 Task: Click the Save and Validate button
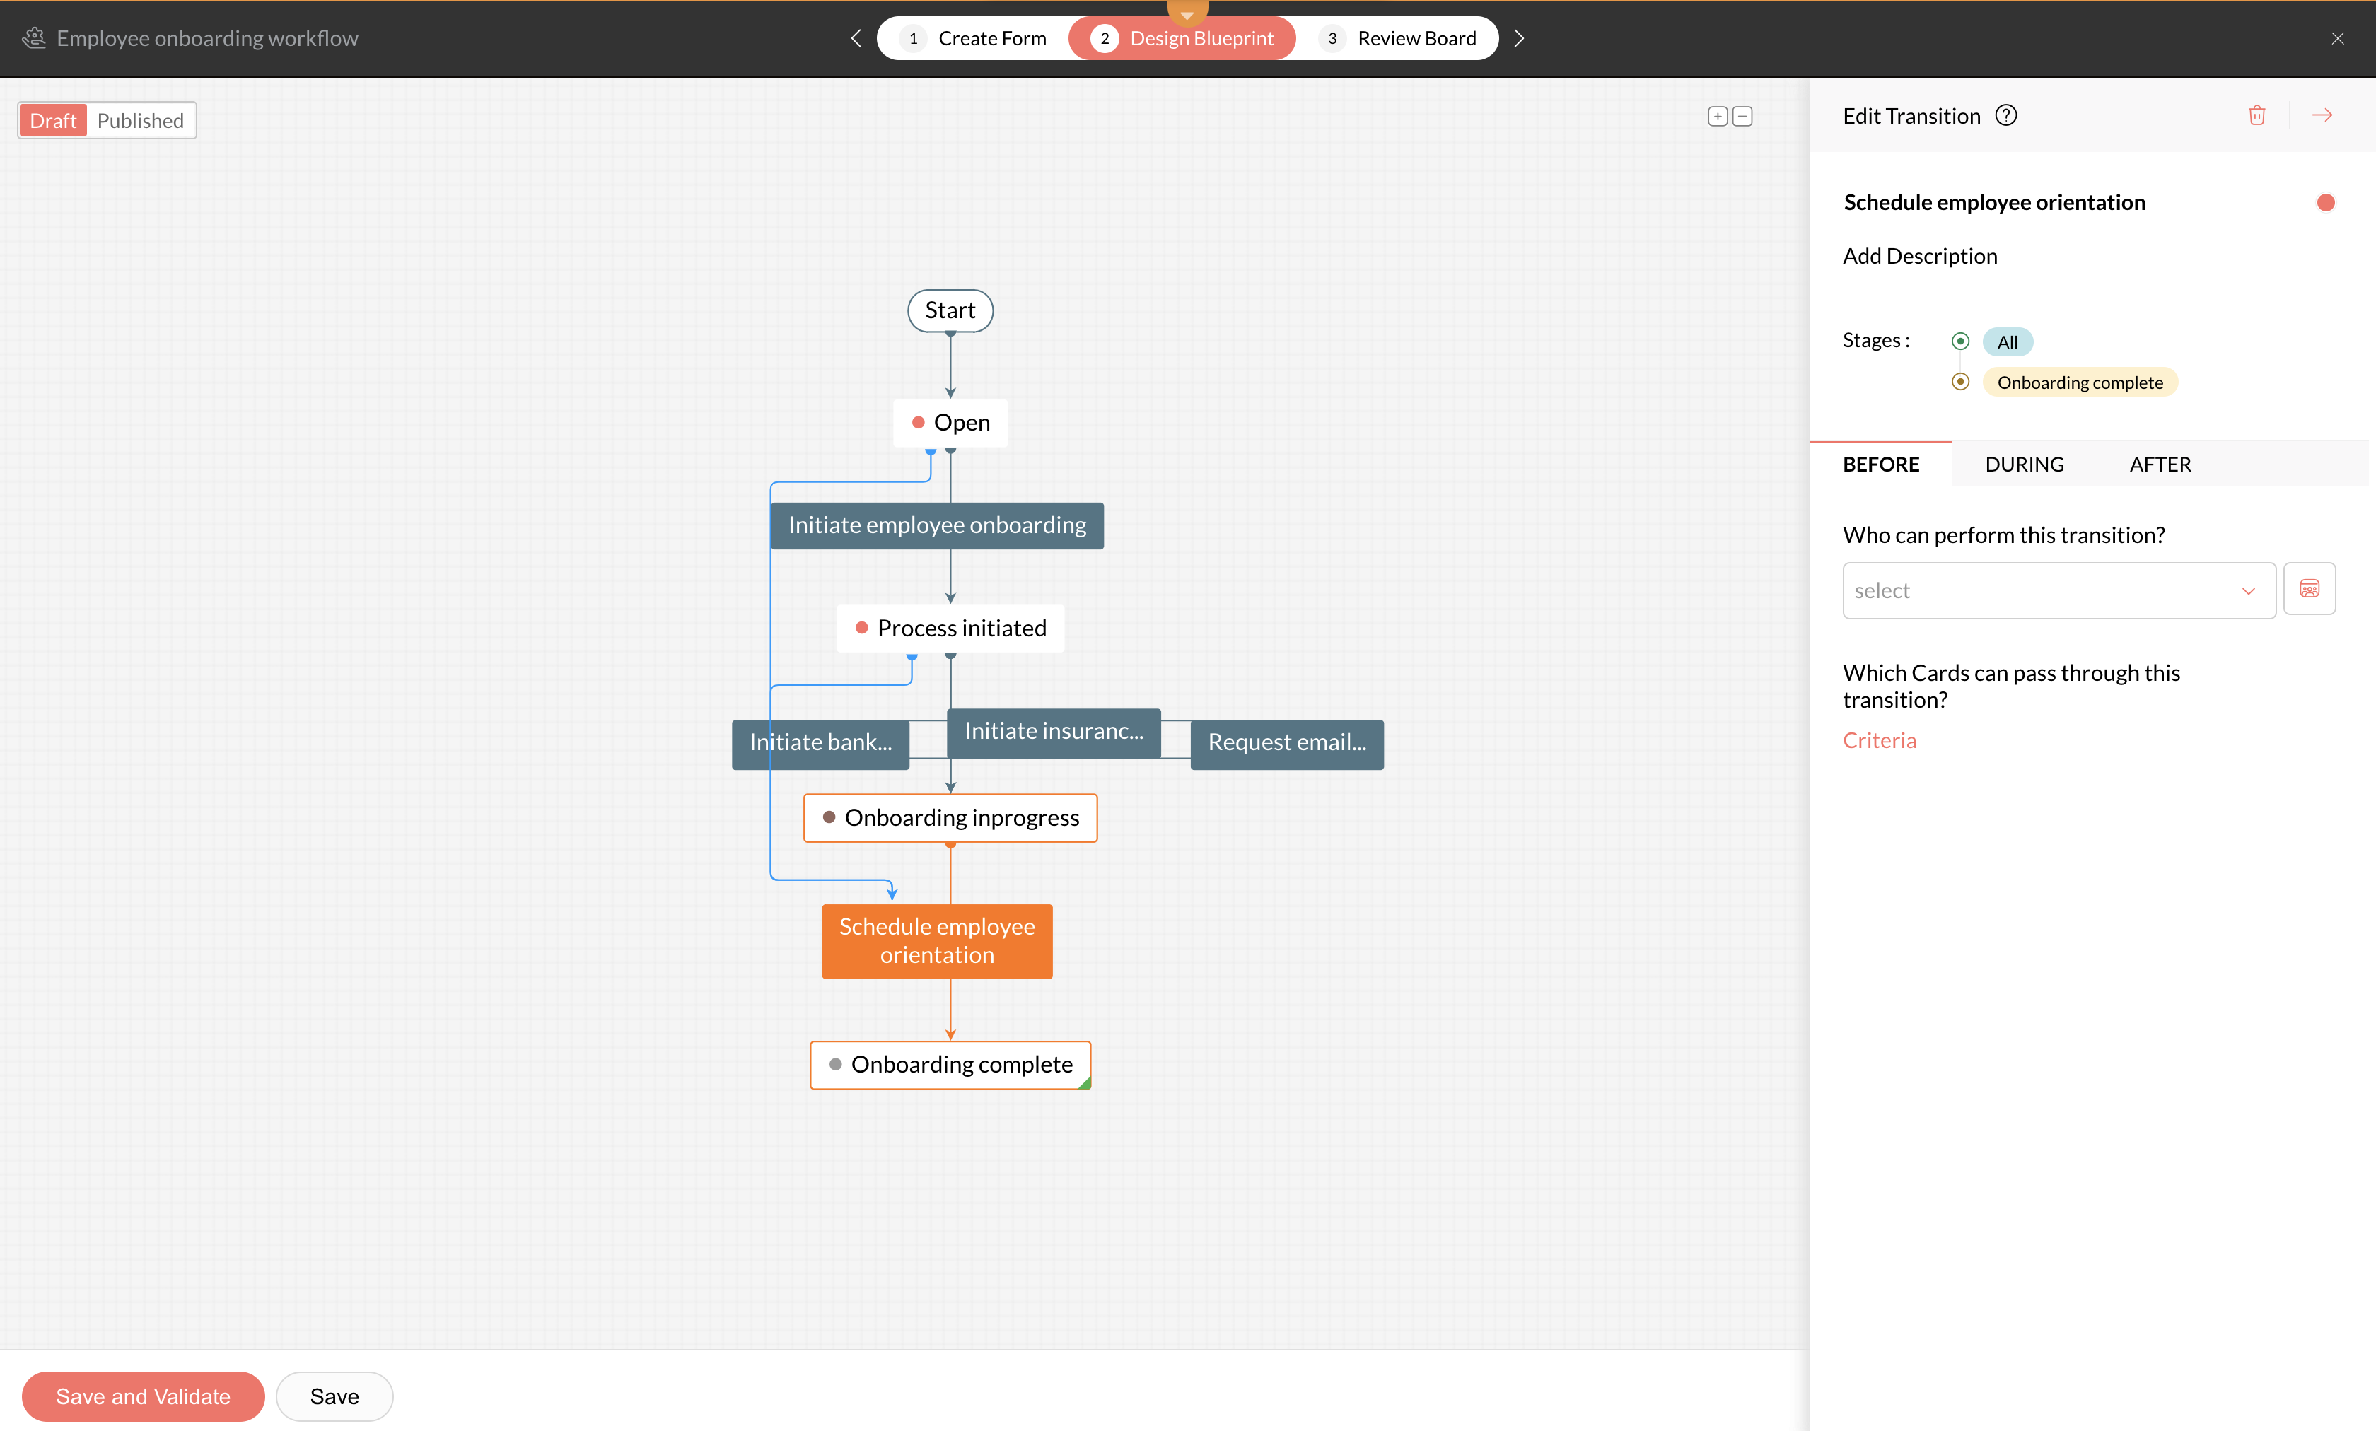click(143, 1396)
